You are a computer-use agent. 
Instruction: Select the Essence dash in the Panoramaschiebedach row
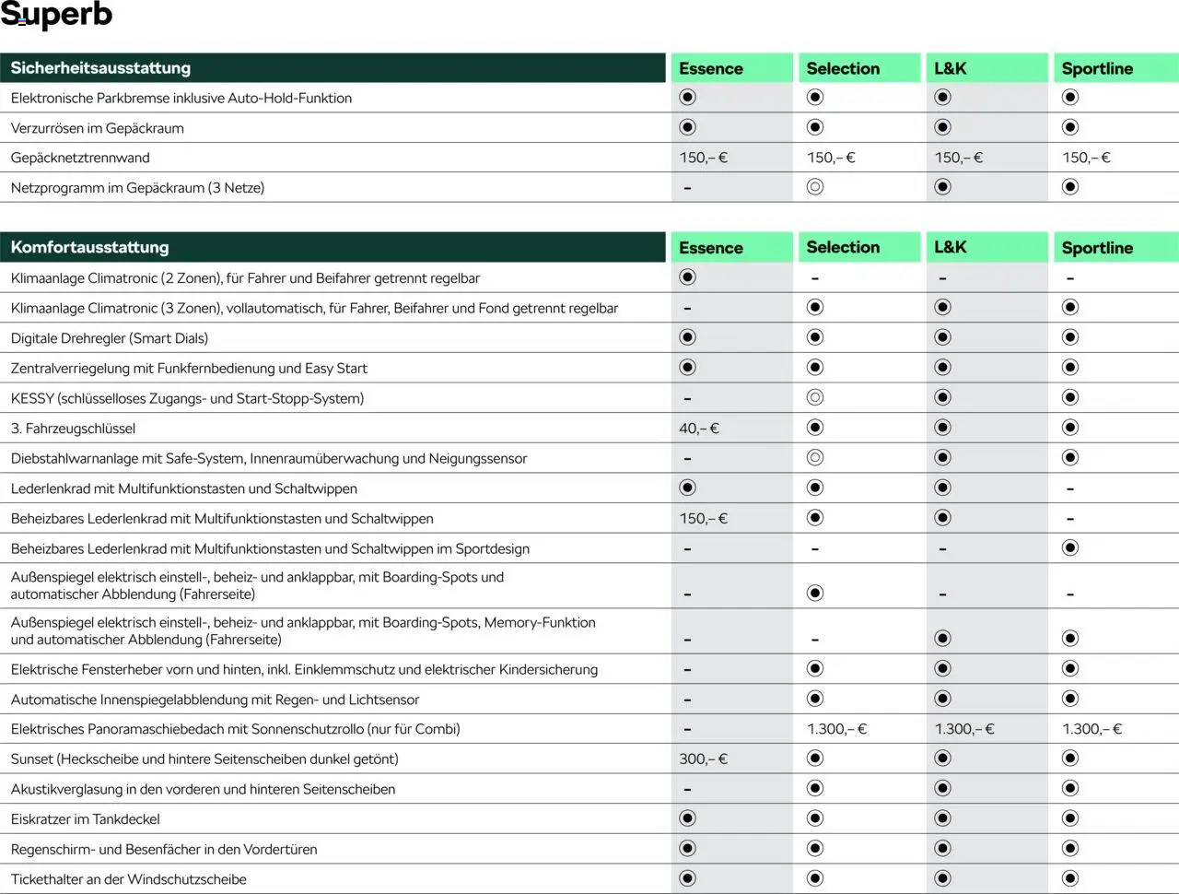pyautogui.click(x=687, y=730)
